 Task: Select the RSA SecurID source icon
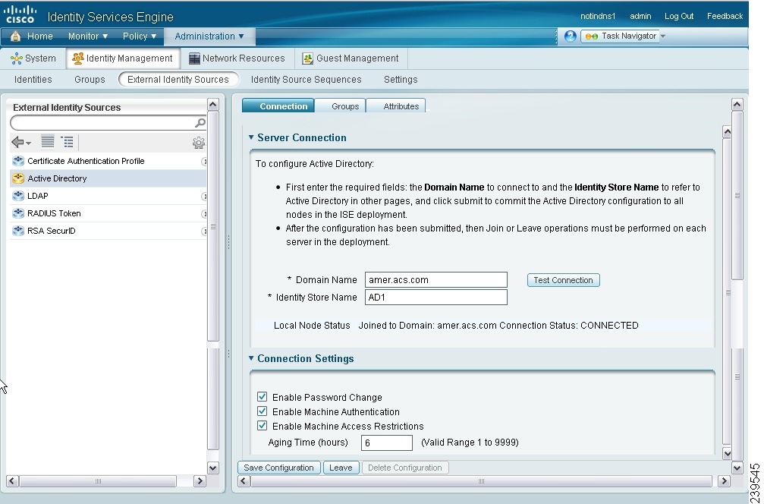pyautogui.click(x=17, y=230)
